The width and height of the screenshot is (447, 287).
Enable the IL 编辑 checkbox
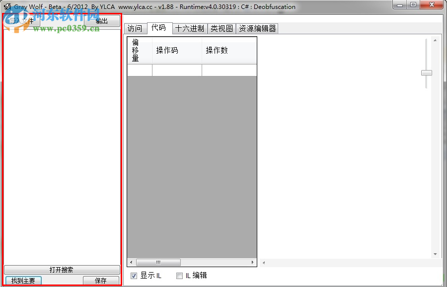(179, 276)
